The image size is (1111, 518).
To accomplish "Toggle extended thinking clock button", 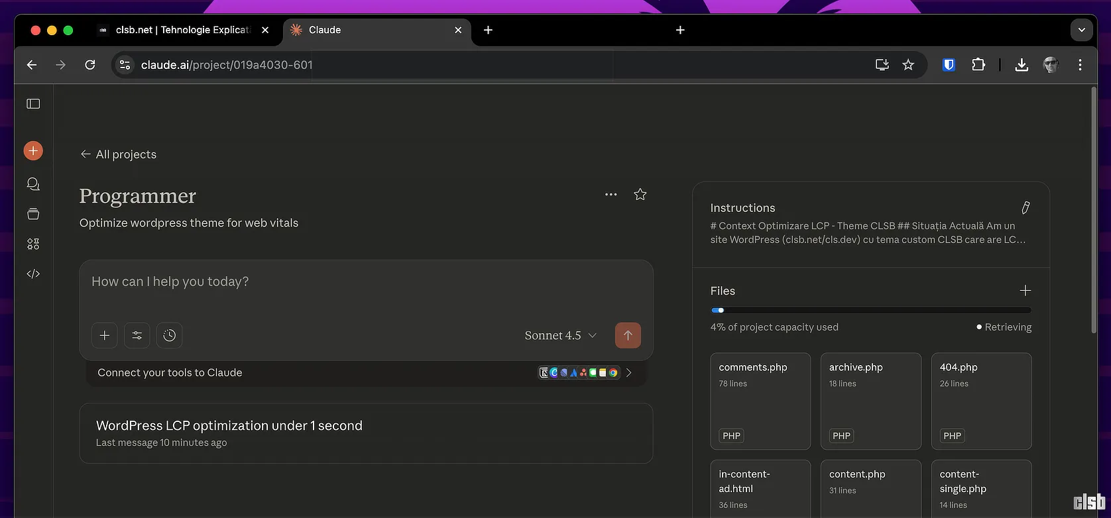I will click(170, 335).
